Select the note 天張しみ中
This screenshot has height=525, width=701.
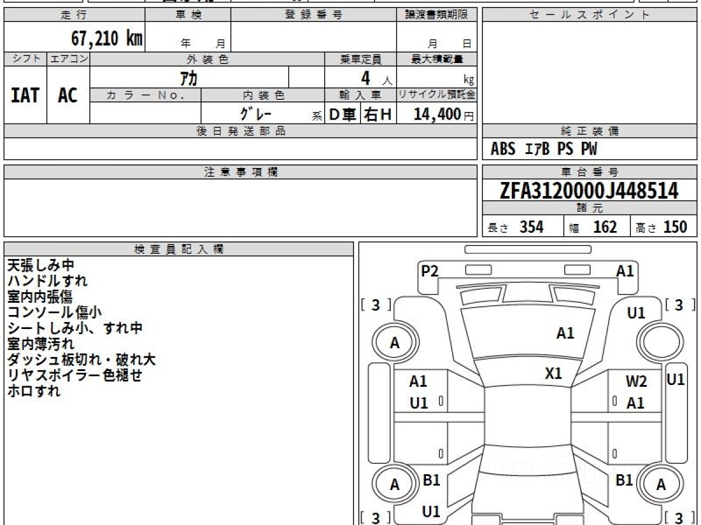click(40, 265)
